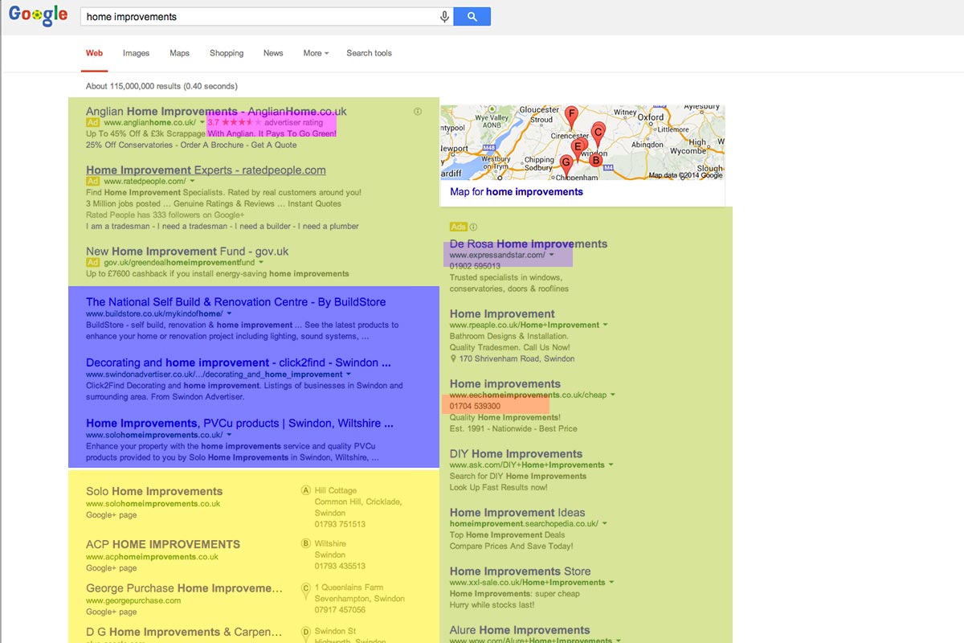Switch to the Shopping tab

click(227, 53)
